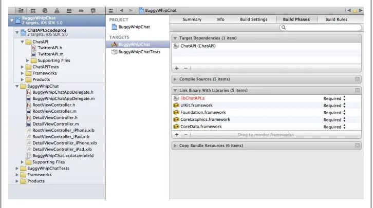Viewport: 373px width, 208px height.
Task: Select UIKit.framework in libraries list
Action: (196, 106)
